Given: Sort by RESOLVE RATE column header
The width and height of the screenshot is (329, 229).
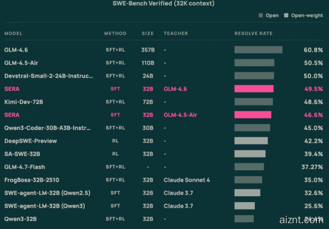Looking at the screenshot, I should click(252, 33).
